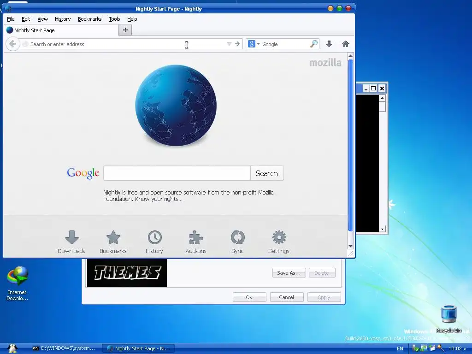The width and height of the screenshot is (472, 354).
Task: Open the View menu
Action: pyautogui.click(x=42, y=19)
